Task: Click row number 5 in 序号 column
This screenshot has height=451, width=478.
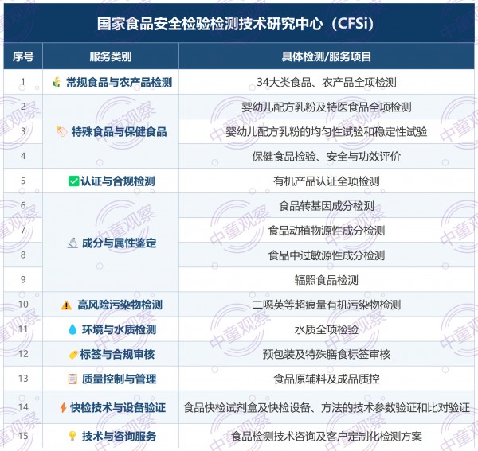Action: (x=23, y=181)
